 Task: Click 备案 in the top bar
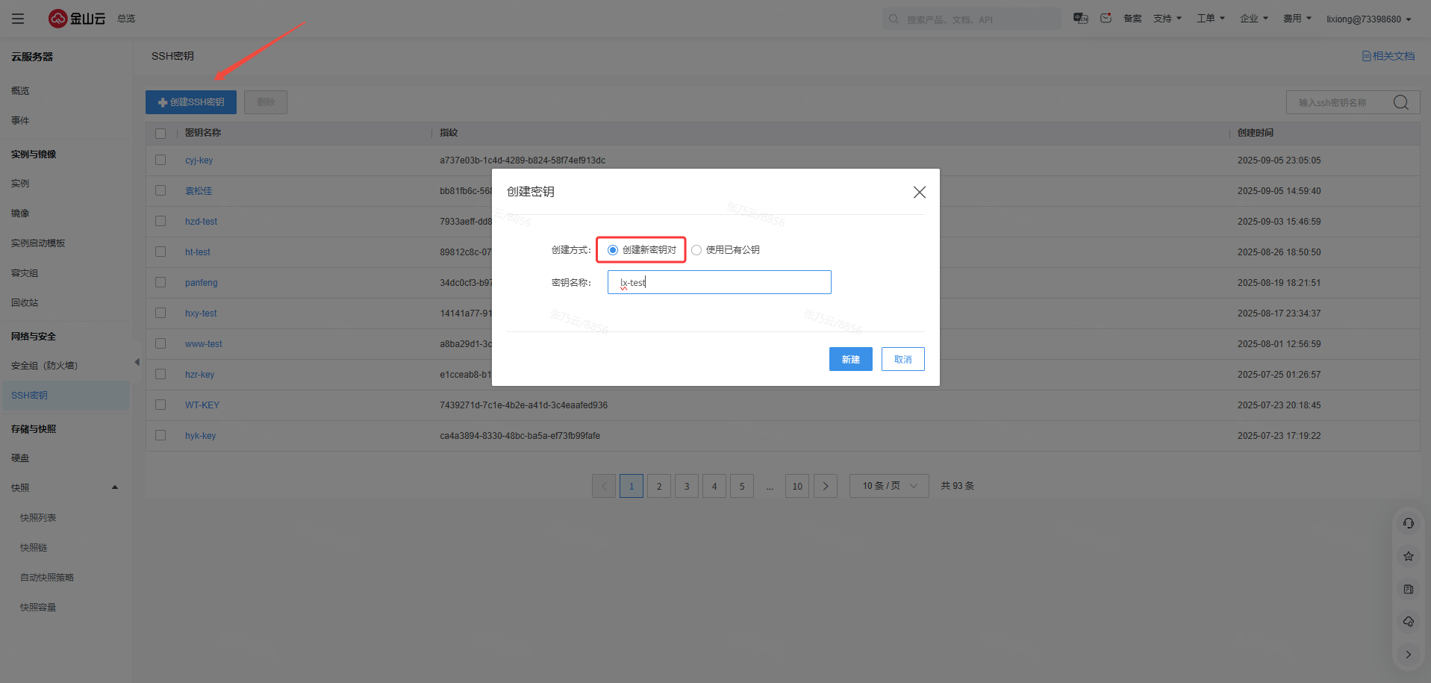point(1132,19)
